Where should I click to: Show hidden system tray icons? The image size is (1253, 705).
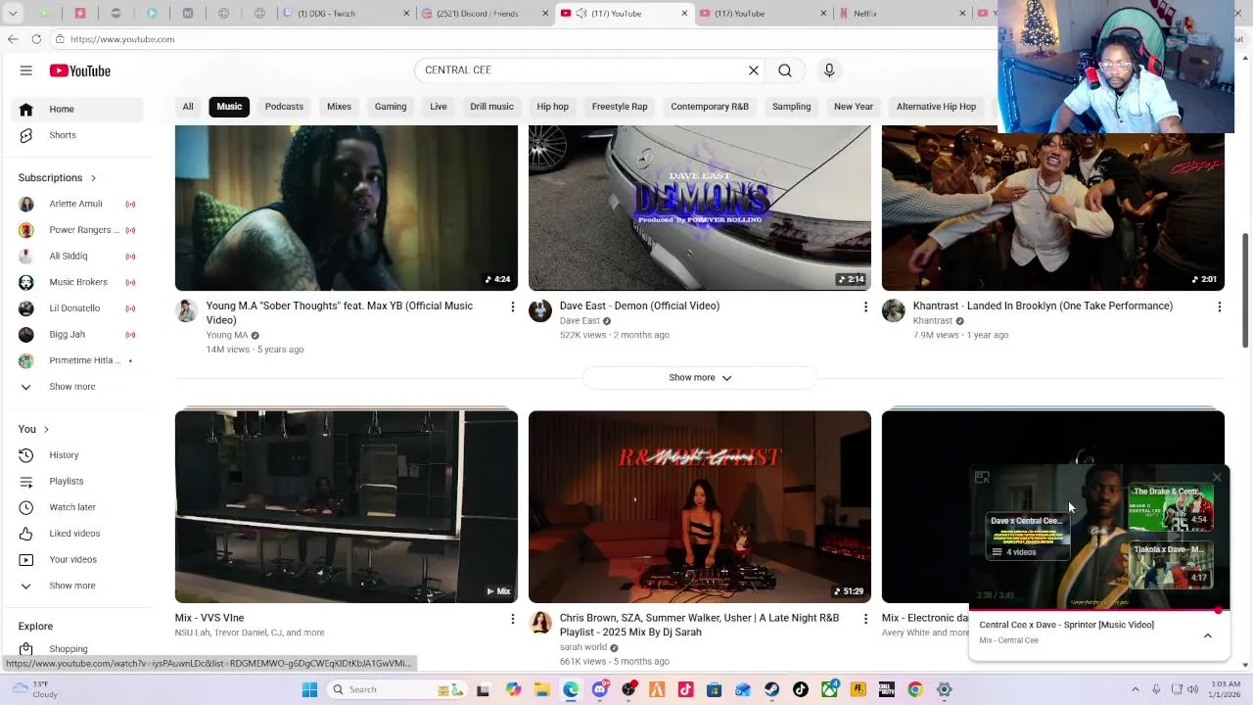1136,689
